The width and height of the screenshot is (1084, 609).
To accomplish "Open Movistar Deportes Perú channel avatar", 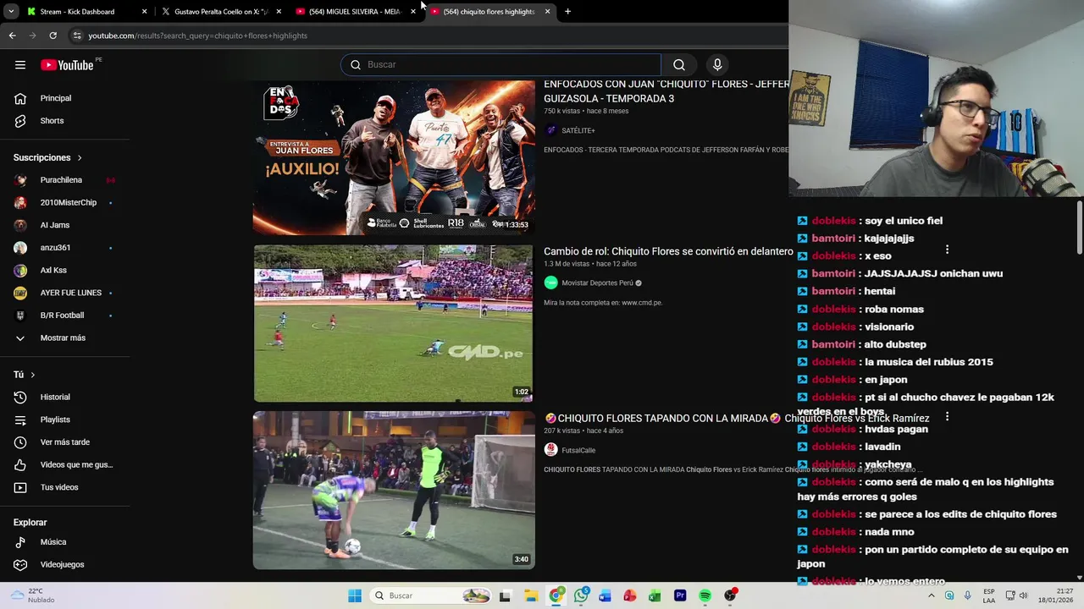I will pos(550,283).
